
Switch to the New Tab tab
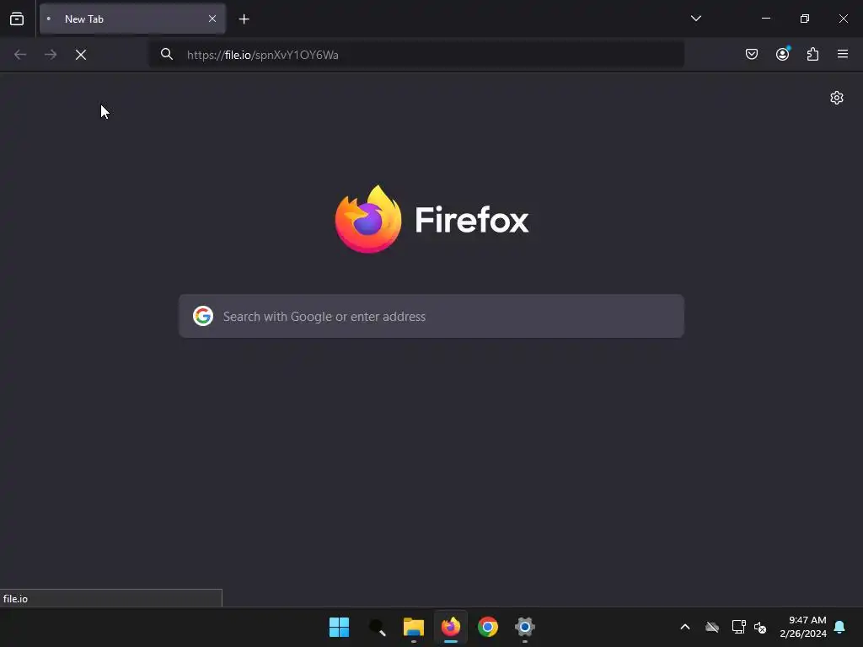coord(132,19)
